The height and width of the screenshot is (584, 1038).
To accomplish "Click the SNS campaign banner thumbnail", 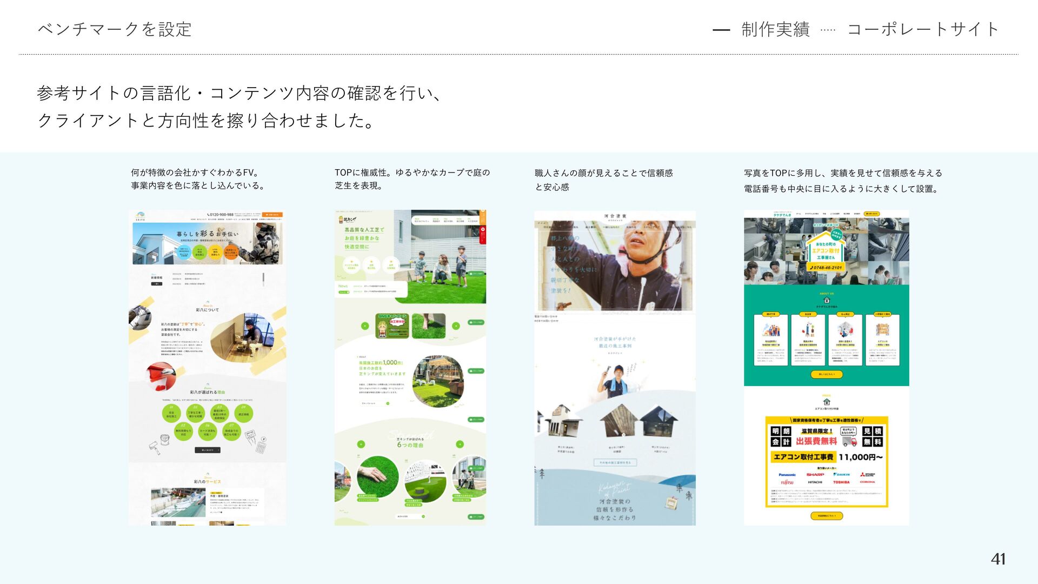I will [392, 326].
